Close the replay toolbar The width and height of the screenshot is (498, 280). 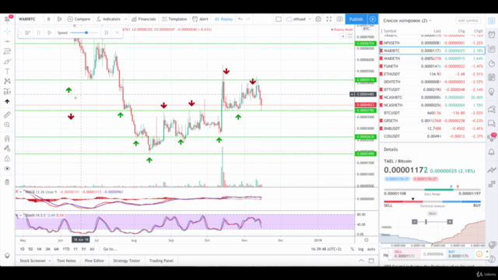[x=117, y=33]
